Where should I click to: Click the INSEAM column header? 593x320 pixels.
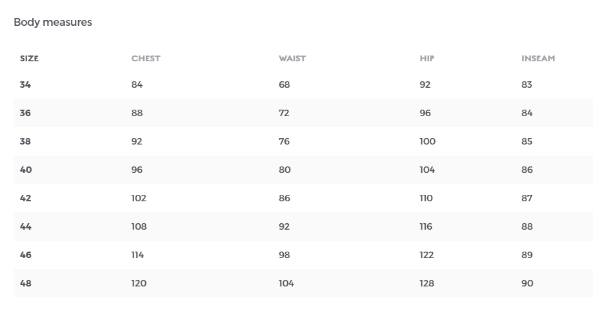coord(538,59)
